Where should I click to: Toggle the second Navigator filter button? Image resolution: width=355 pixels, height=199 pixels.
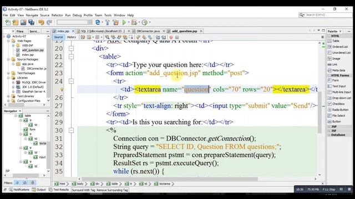tap(25, 183)
